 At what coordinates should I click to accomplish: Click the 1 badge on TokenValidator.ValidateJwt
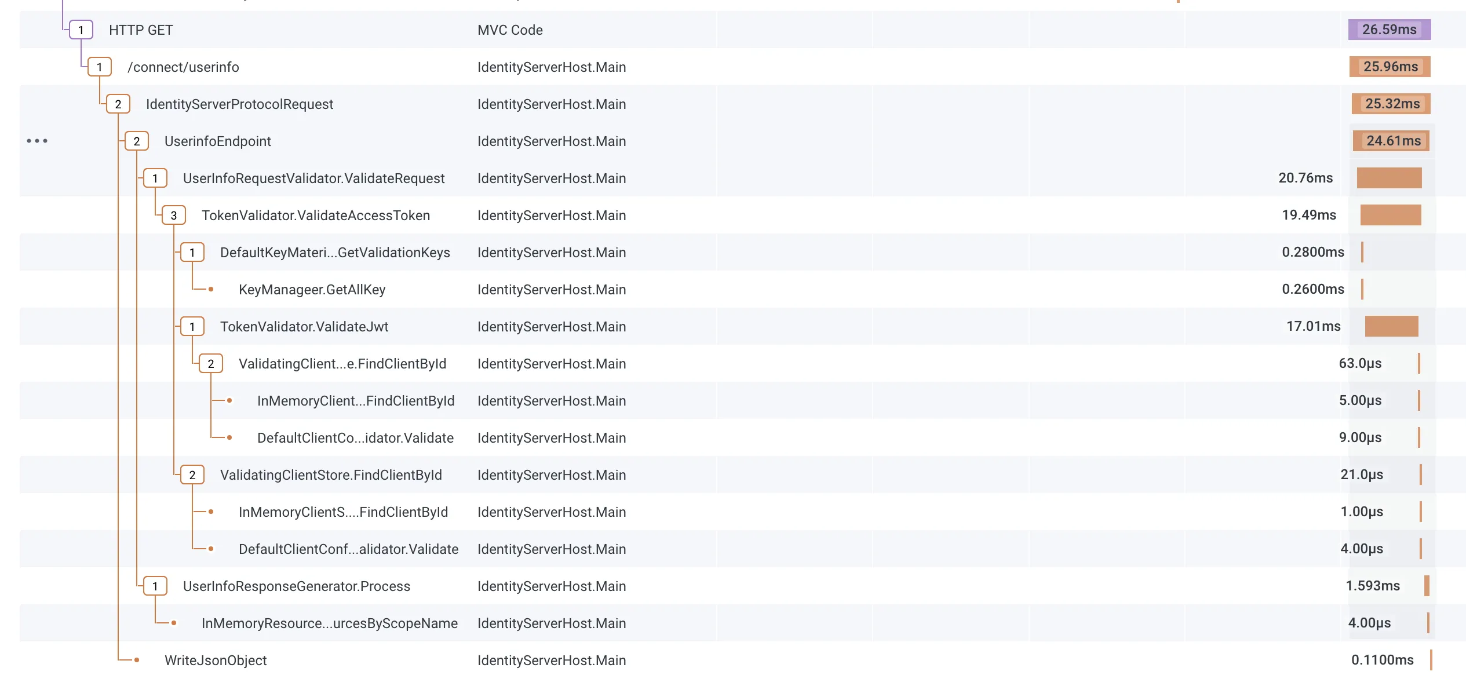(192, 326)
